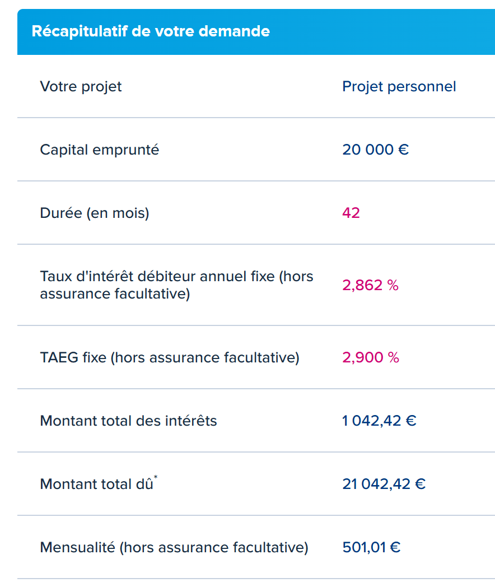Select the 2,862 % interest rate value
The image size is (495, 587).
370,285
